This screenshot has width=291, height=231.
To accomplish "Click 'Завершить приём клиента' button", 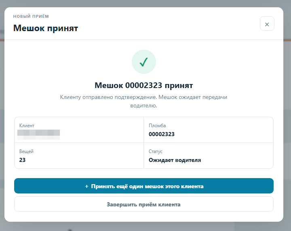I will (144, 204).
